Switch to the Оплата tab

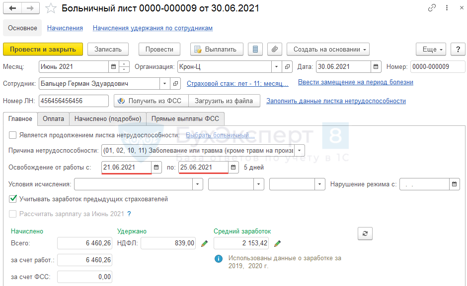(53, 118)
